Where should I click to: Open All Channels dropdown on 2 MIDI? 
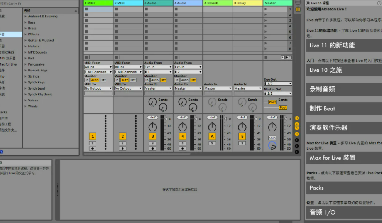click(x=128, y=72)
